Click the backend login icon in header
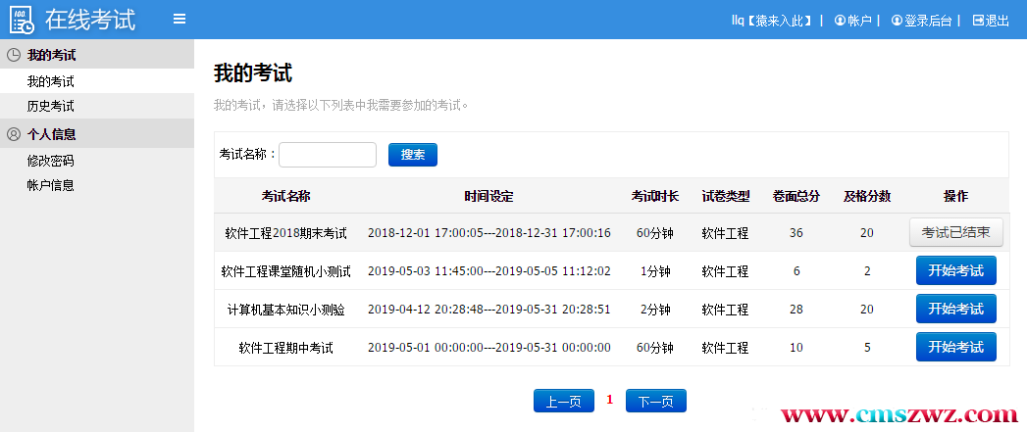 click(897, 21)
